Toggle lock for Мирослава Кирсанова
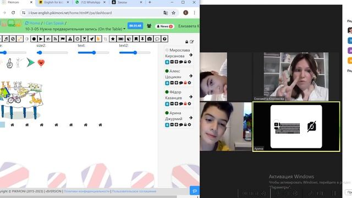 click(x=185, y=62)
